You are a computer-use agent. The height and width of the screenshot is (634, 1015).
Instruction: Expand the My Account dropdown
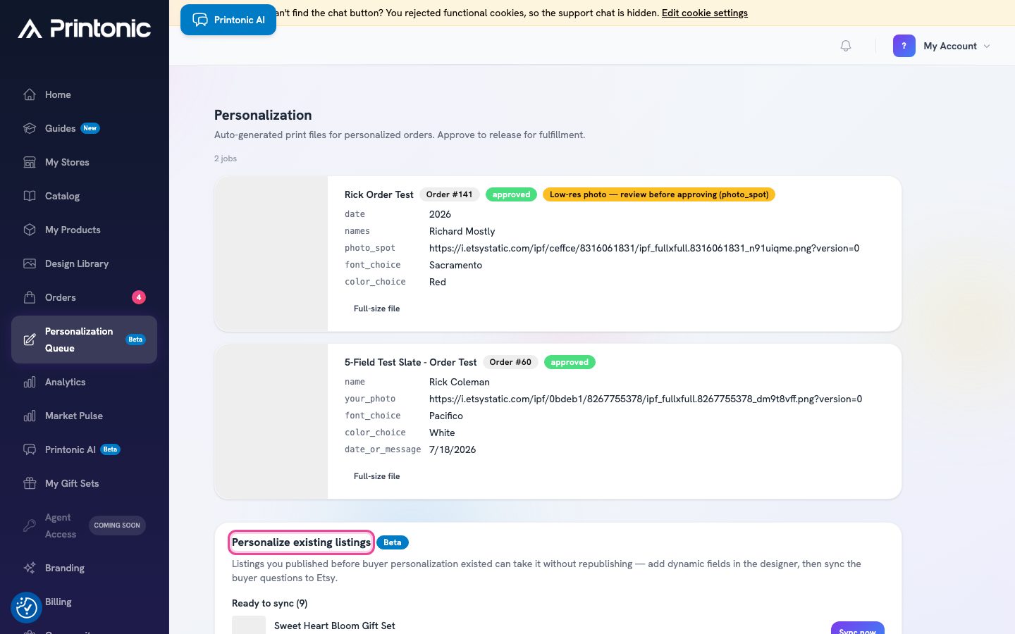(x=957, y=46)
